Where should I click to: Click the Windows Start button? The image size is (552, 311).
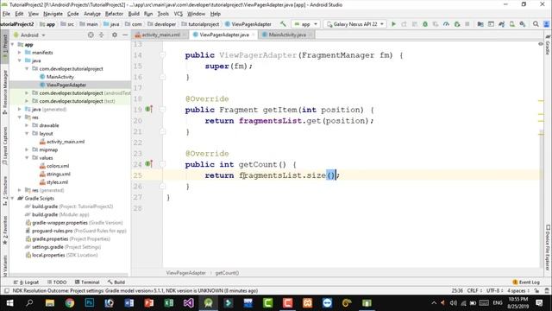pos(9,302)
